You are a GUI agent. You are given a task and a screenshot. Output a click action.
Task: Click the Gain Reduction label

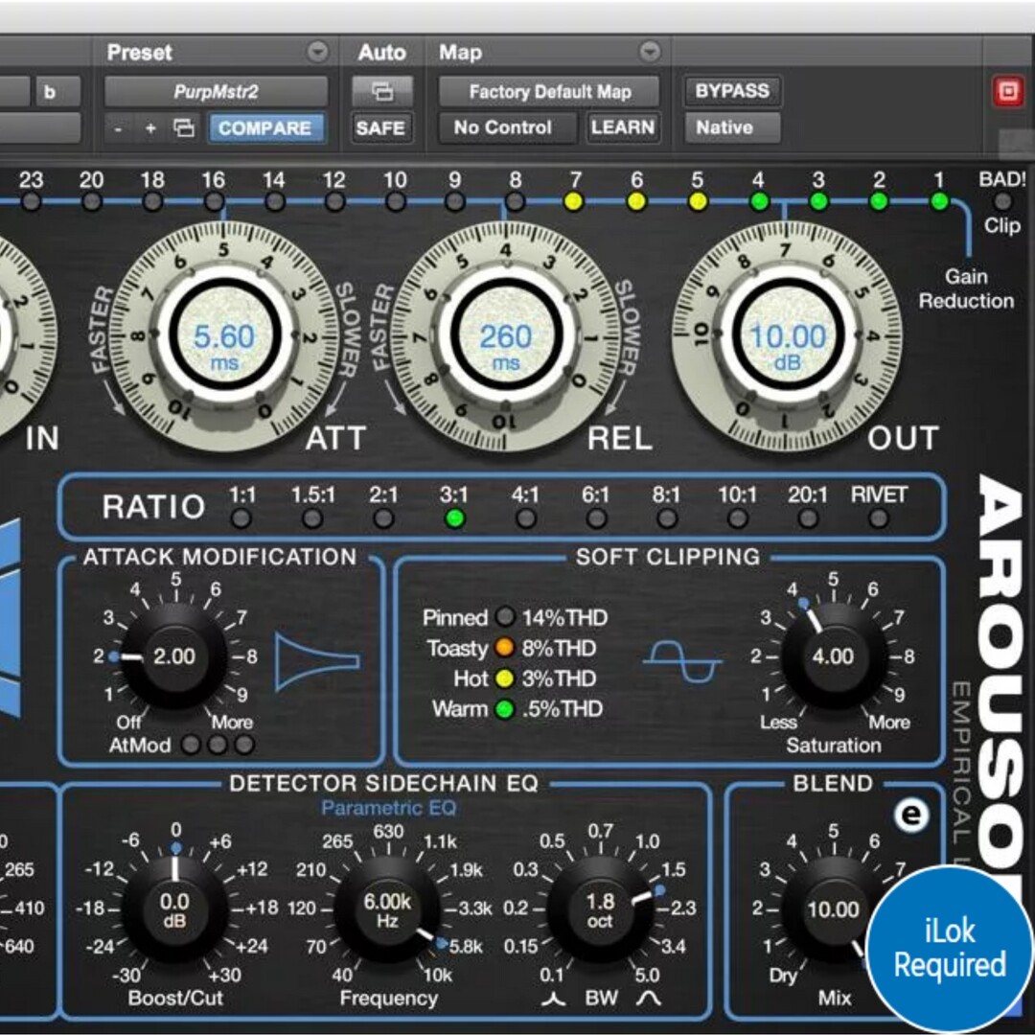click(x=966, y=288)
